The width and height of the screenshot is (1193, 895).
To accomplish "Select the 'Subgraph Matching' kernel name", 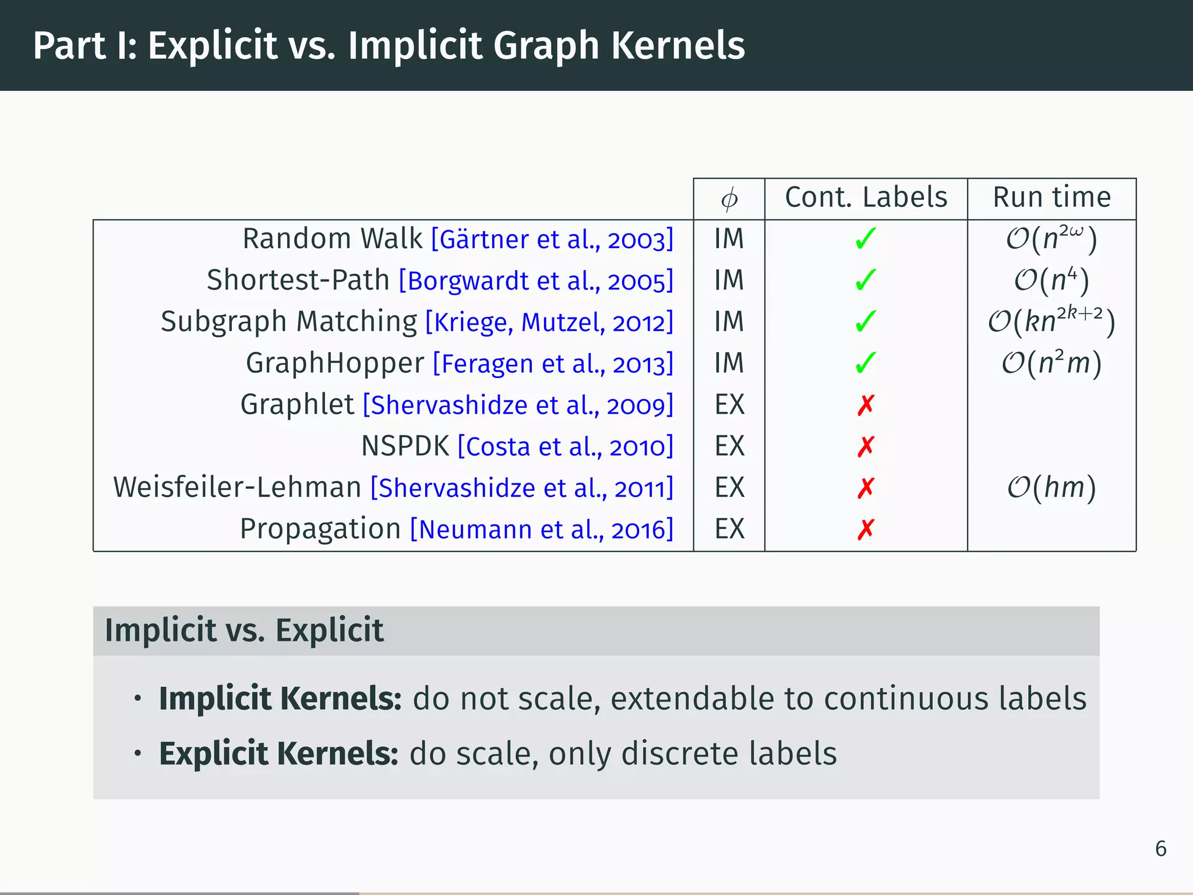I will (x=289, y=322).
